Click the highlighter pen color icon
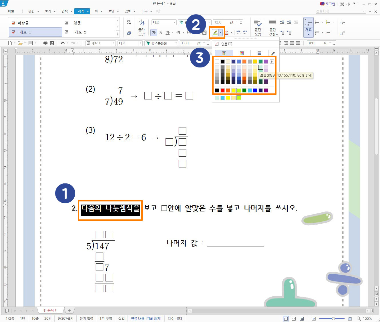The image size is (380, 322). 215,33
